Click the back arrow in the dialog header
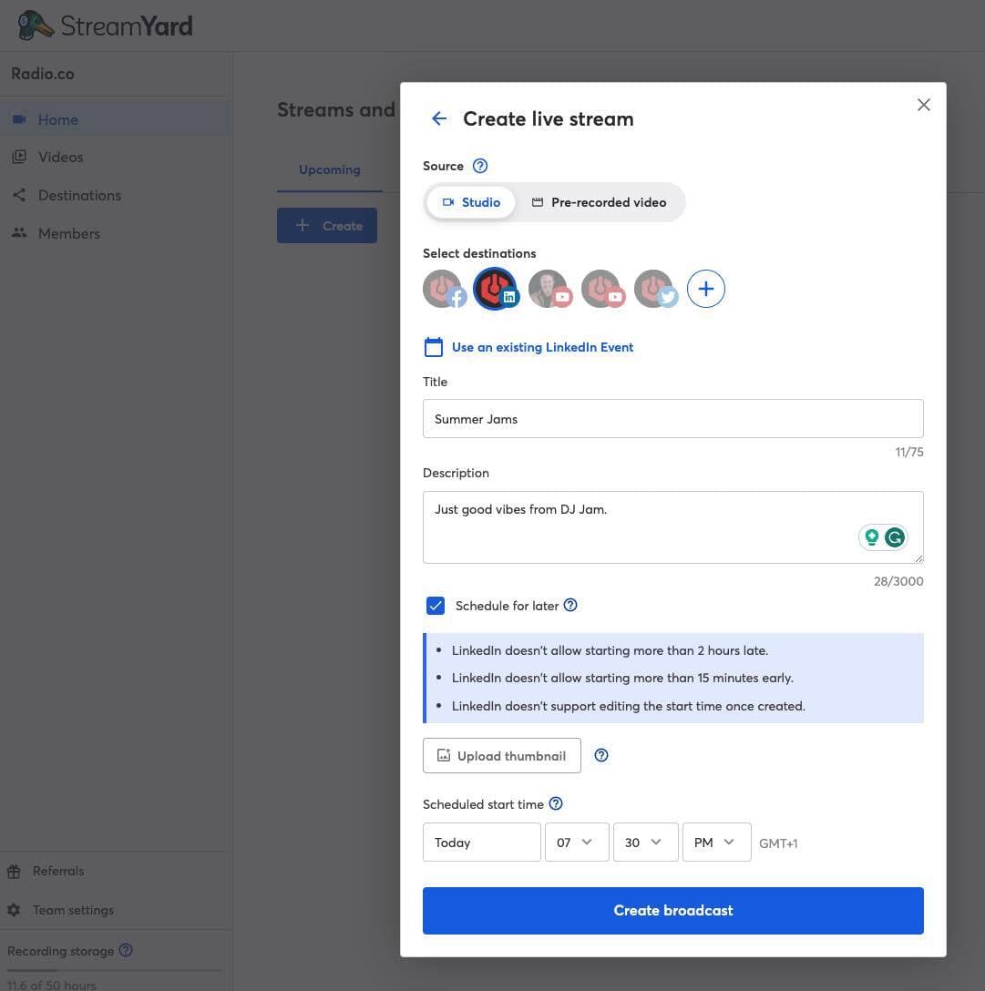This screenshot has width=985, height=991. (439, 118)
